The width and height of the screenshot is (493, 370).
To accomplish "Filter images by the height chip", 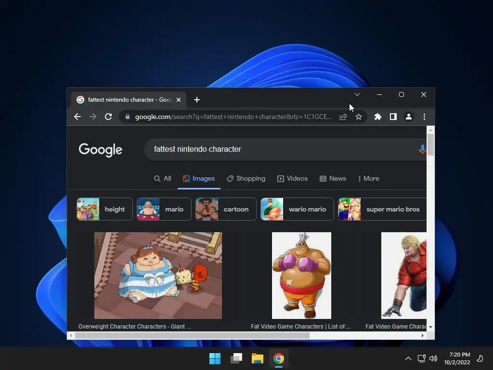I will point(104,209).
